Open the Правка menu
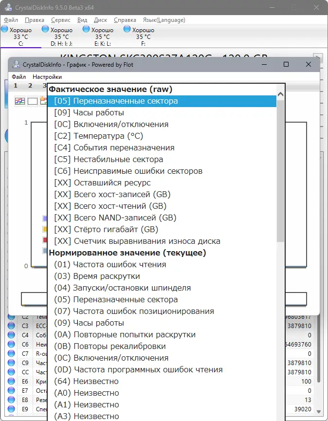Viewport: 328px width, 421px height. 35,20
